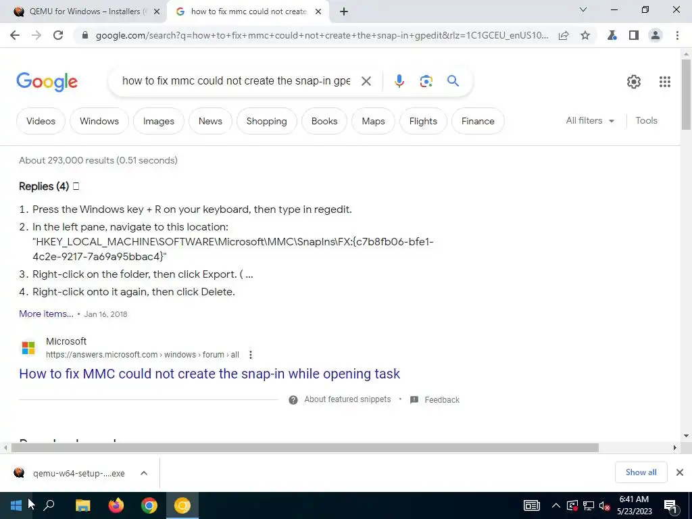Go forward using browser forward arrow
692x519 pixels.
coord(36,35)
